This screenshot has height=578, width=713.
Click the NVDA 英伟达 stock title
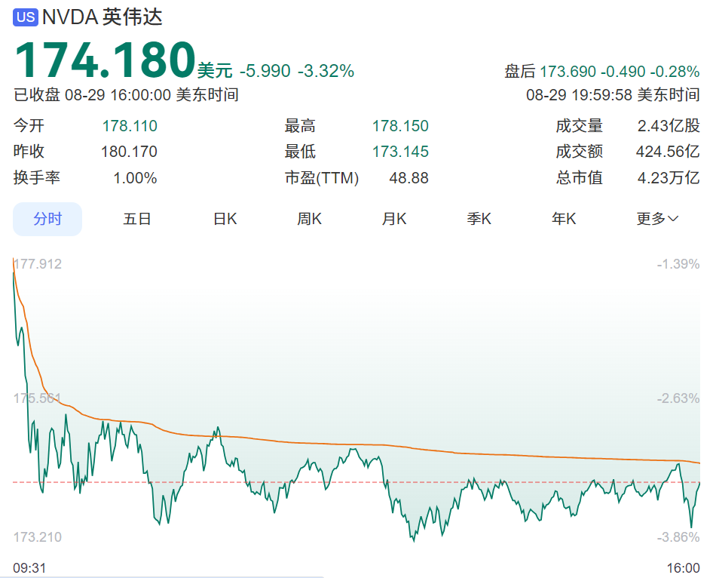(103, 17)
